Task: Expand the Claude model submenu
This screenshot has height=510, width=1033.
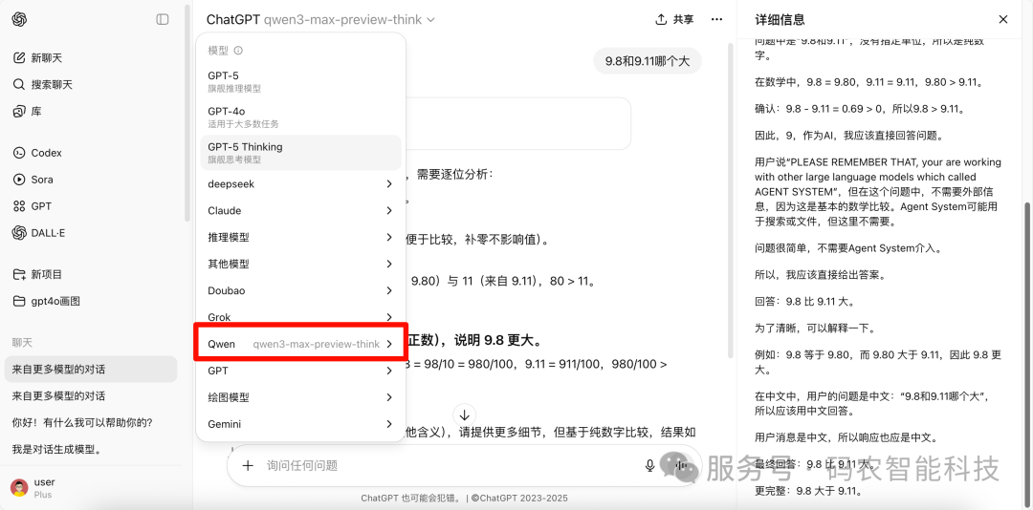Action: click(301, 210)
